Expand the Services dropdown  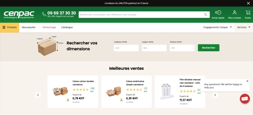pyautogui.click(x=244, y=27)
